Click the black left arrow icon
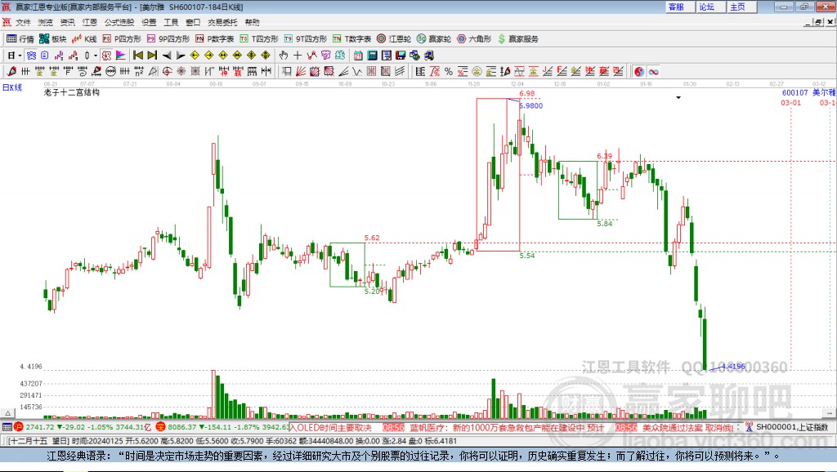This screenshot has height=472, width=837. [x=167, y=56]
